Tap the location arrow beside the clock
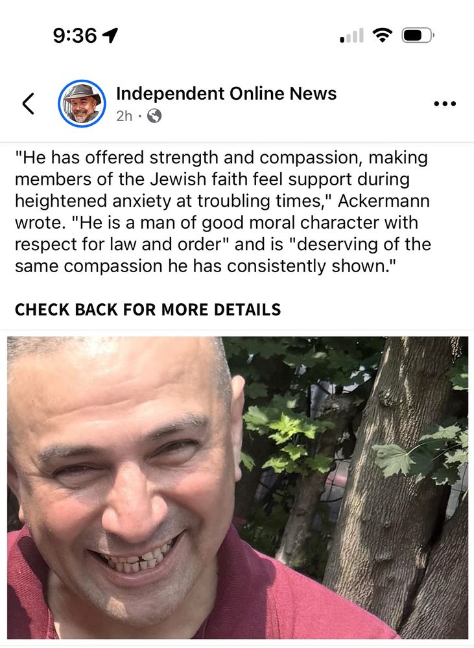 pos(110,36)
